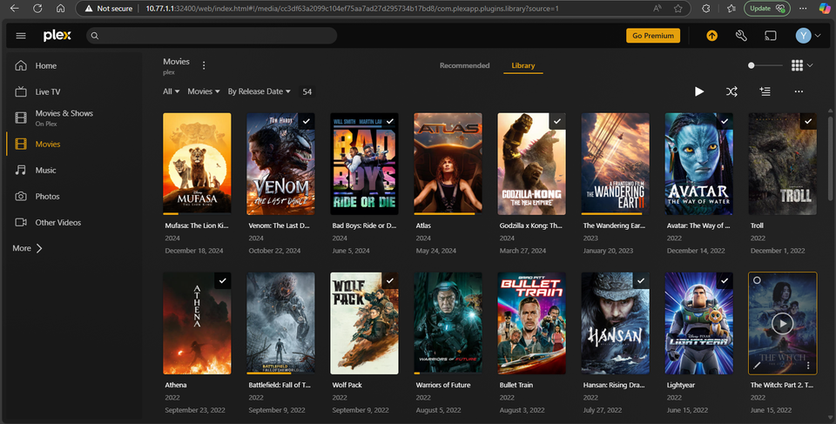Open the orange update arrow icon

711,36
